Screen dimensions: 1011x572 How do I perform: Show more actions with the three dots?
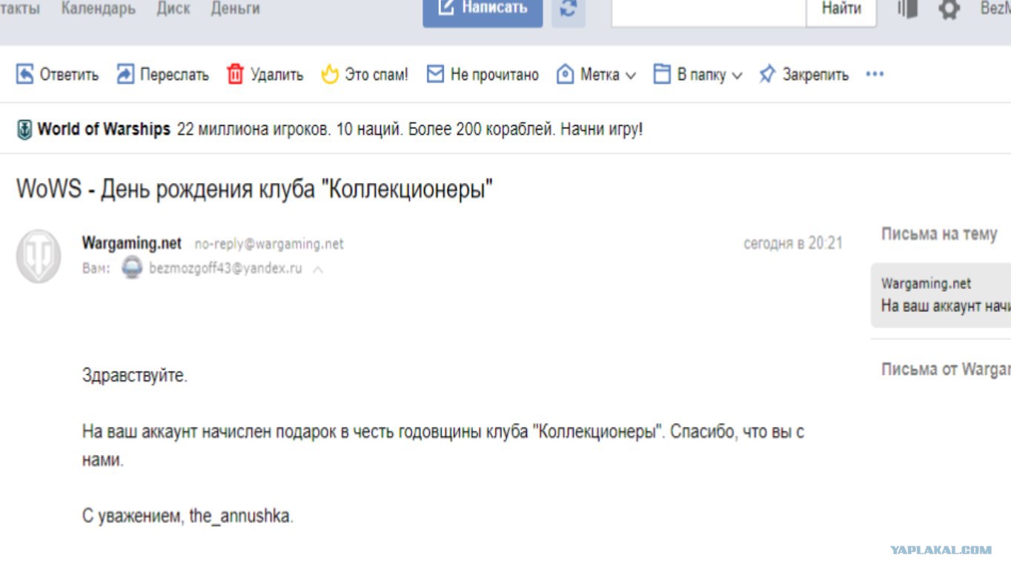(x=875, y=74)
